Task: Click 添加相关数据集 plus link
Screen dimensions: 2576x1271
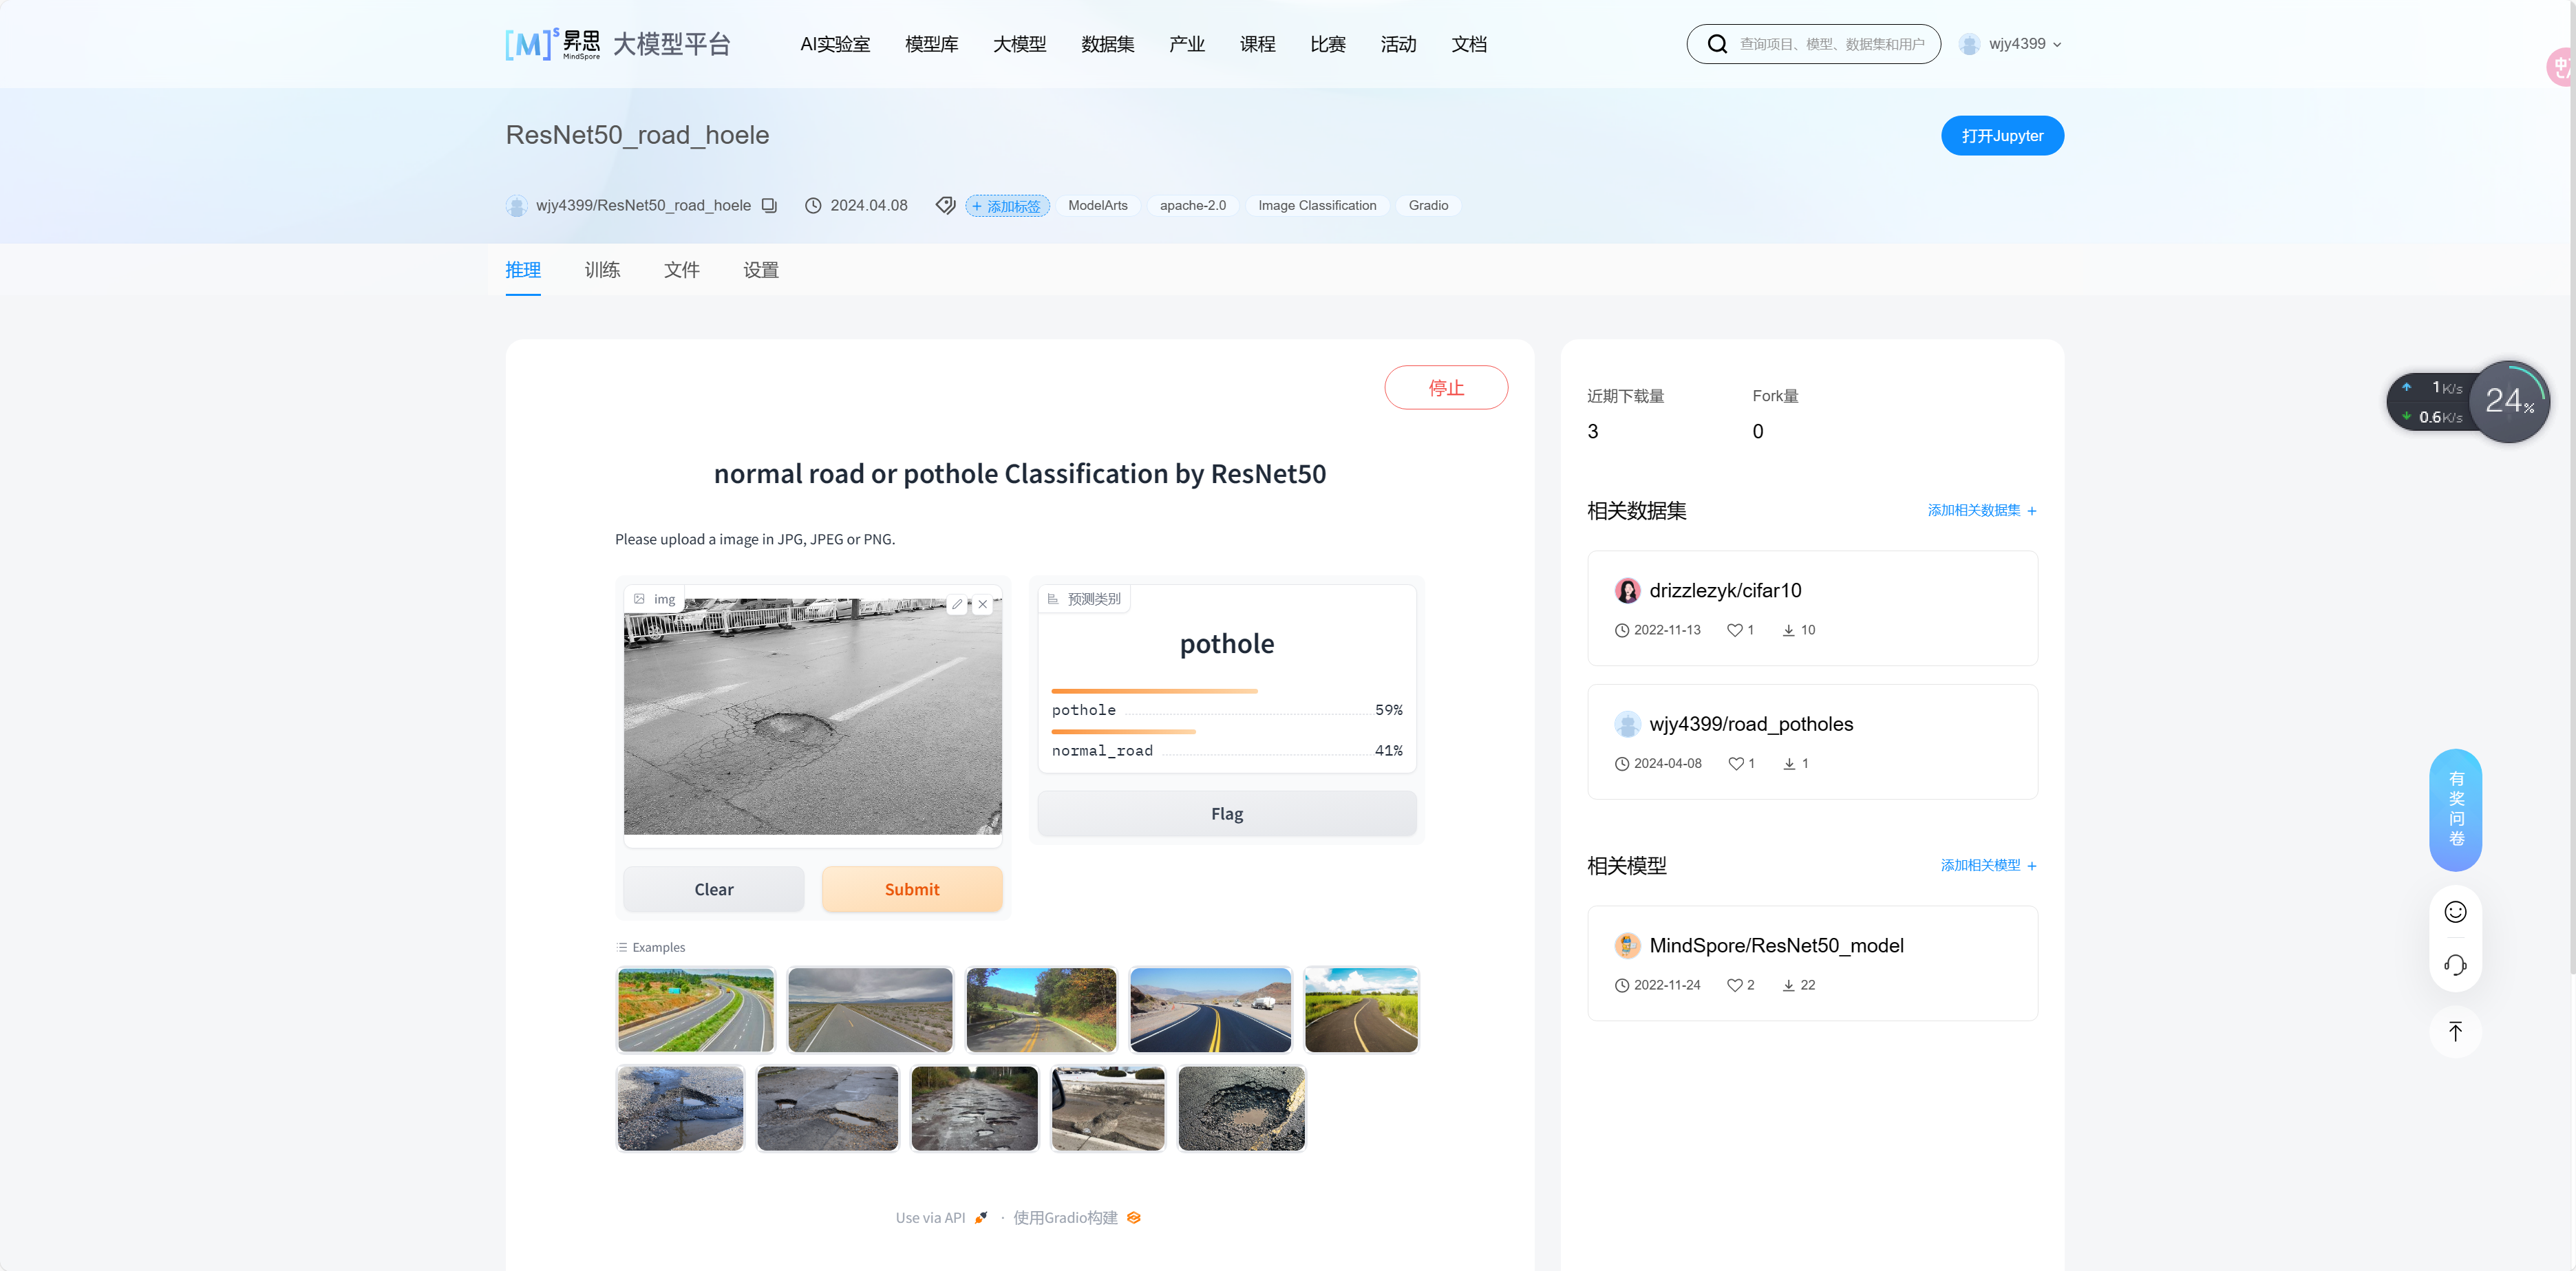Action: pyautogui.click(x=1981, y=510)
